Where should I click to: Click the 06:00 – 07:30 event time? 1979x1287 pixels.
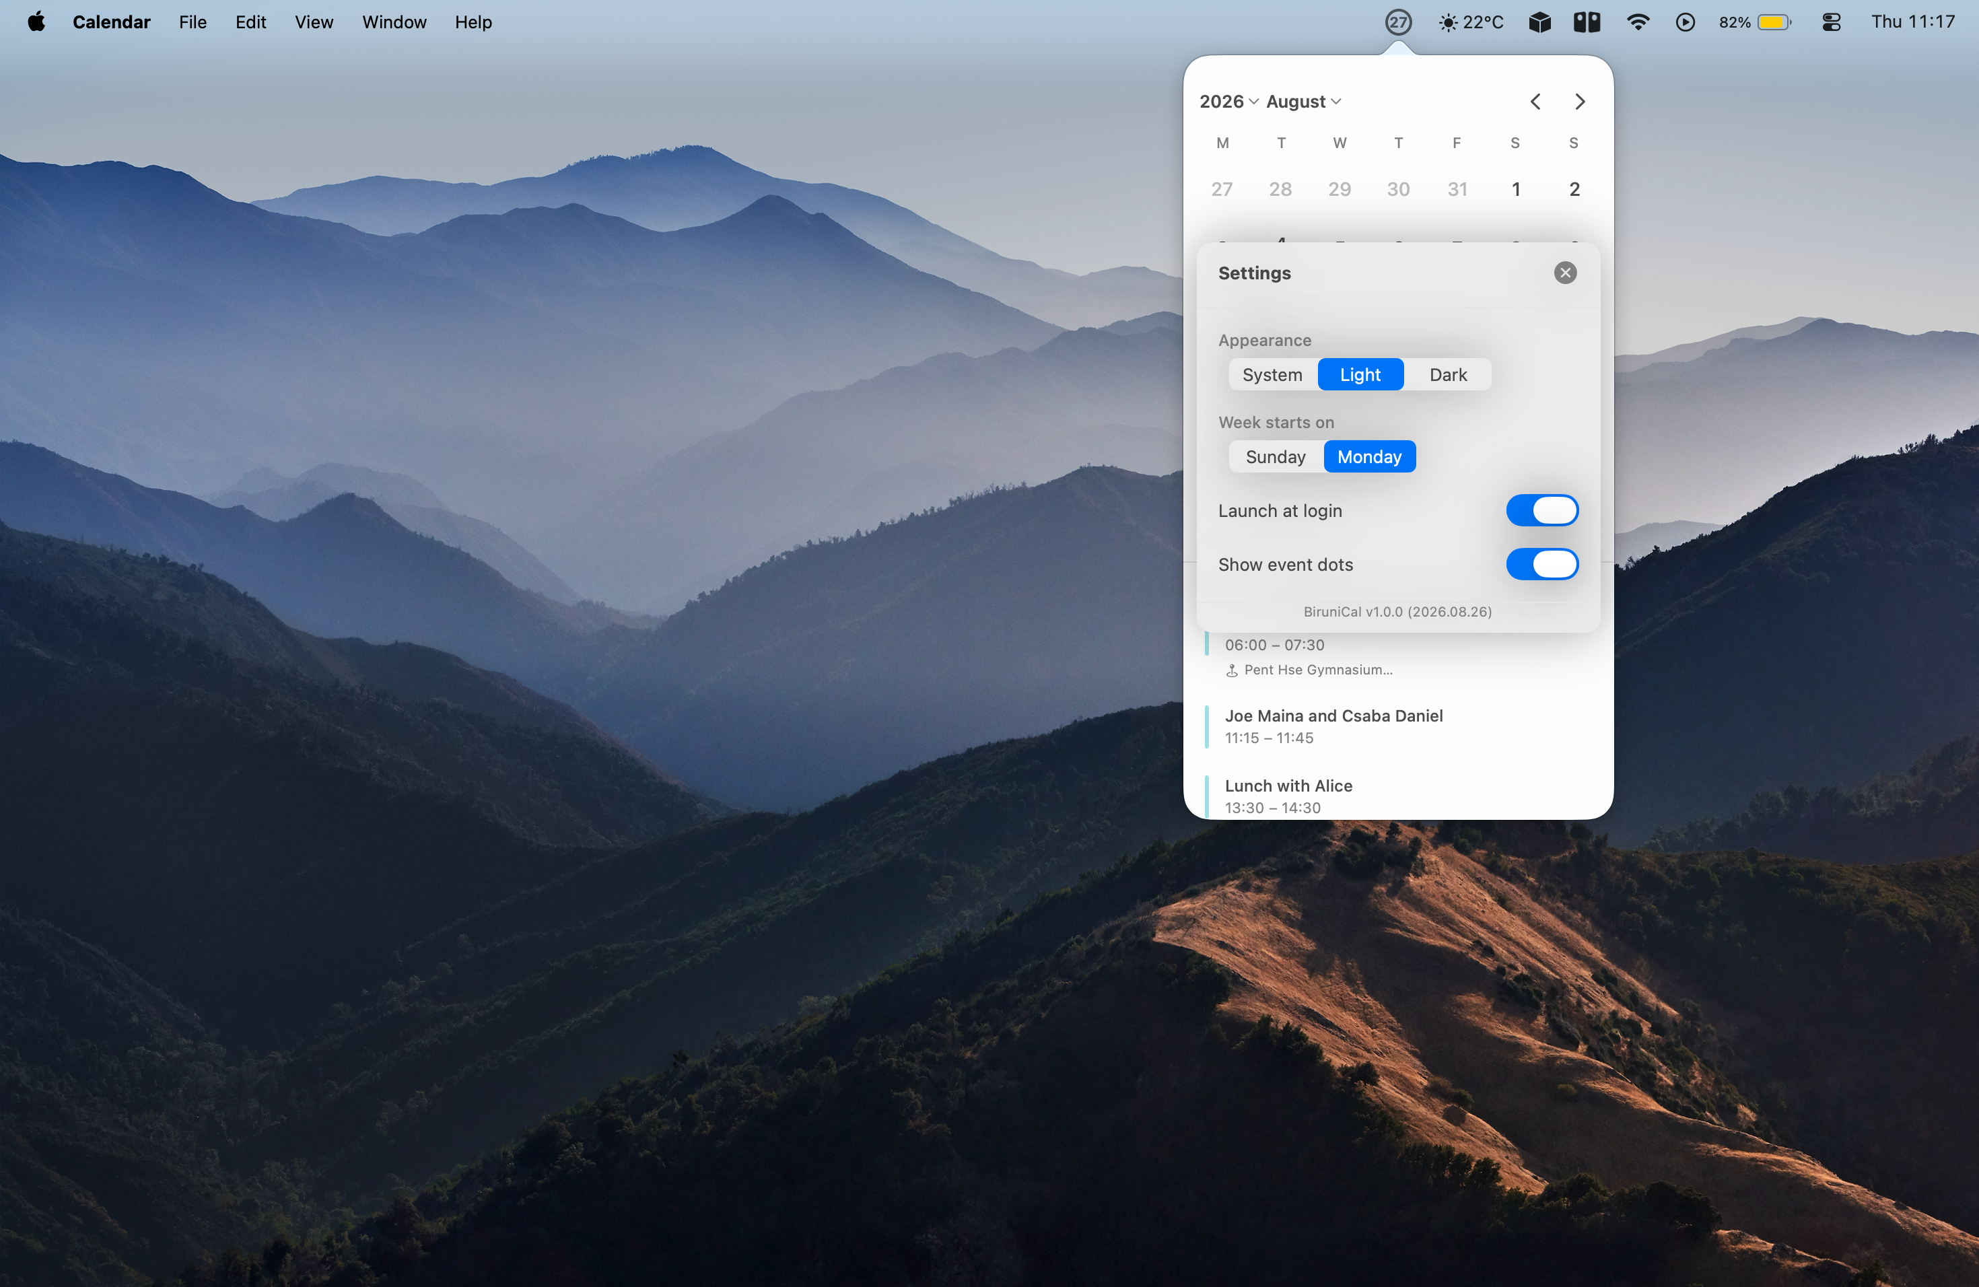tap(1274, 645)
